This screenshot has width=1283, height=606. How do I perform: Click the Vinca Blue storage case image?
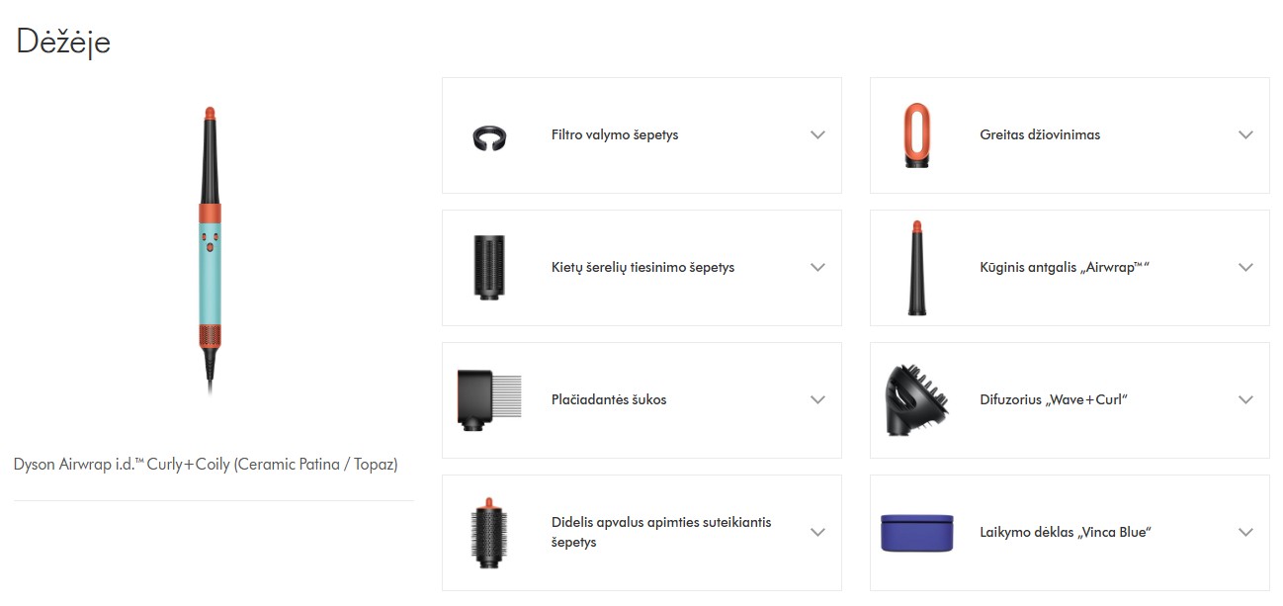[916, 533]
